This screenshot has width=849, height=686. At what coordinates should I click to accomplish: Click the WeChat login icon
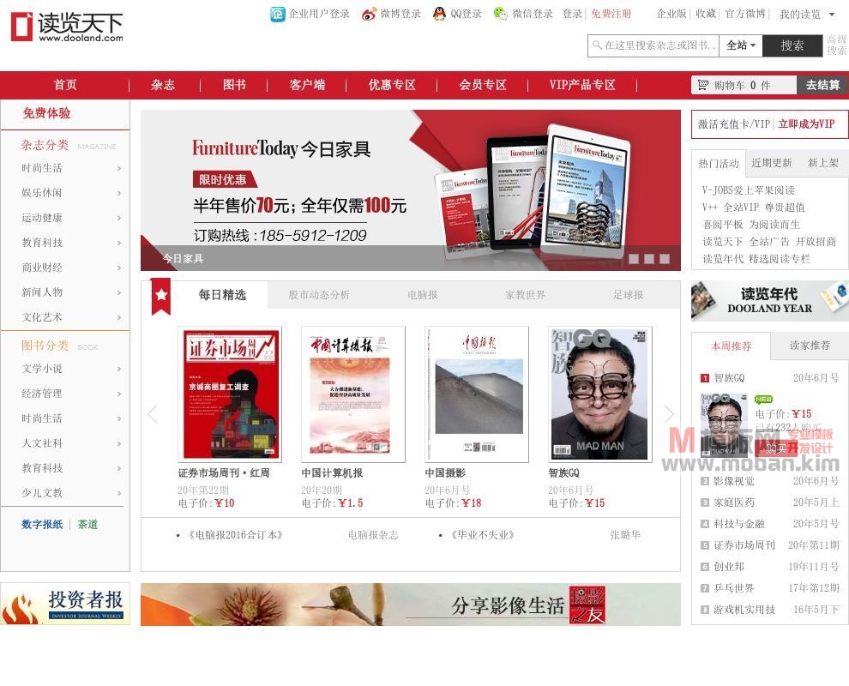(x=500, y=14)
